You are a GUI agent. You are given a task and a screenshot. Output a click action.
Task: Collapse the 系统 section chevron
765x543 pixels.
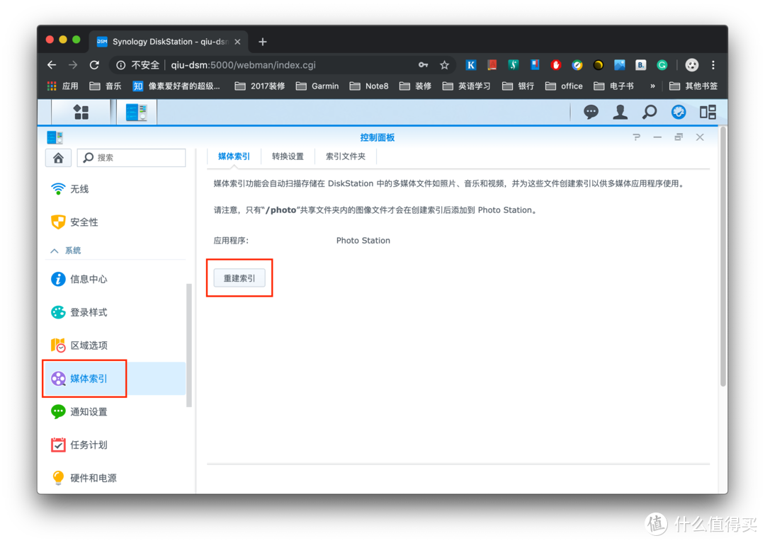click(x=54, y=250)
